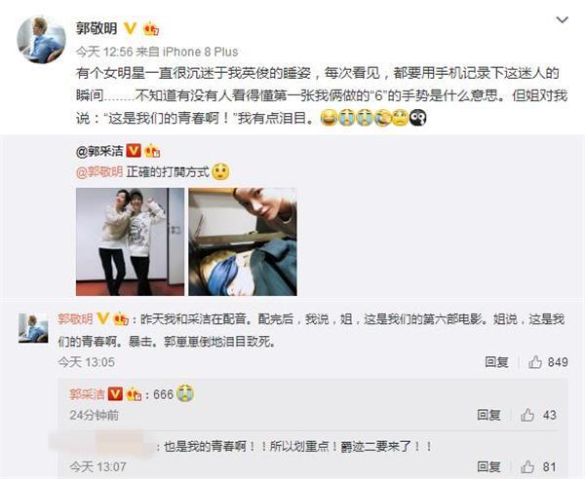The image size is (585, 479).
Task: Open 郭敬明's profile avatar at top
Action: pyautogui.click(x=41, y=40)
